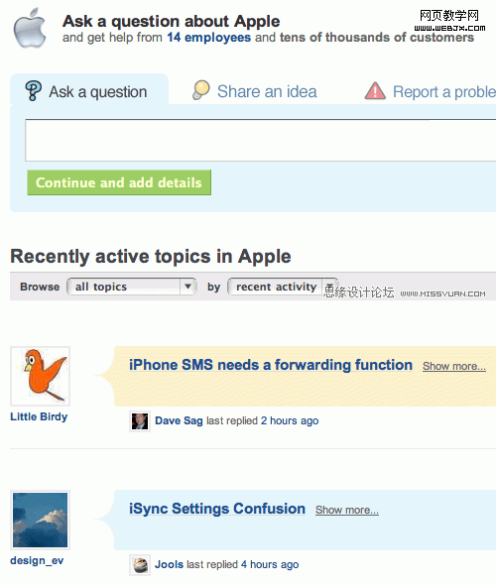Select the Ask a question tab
Viewport: 496px width, 585px height.
[x=89, y=90]
